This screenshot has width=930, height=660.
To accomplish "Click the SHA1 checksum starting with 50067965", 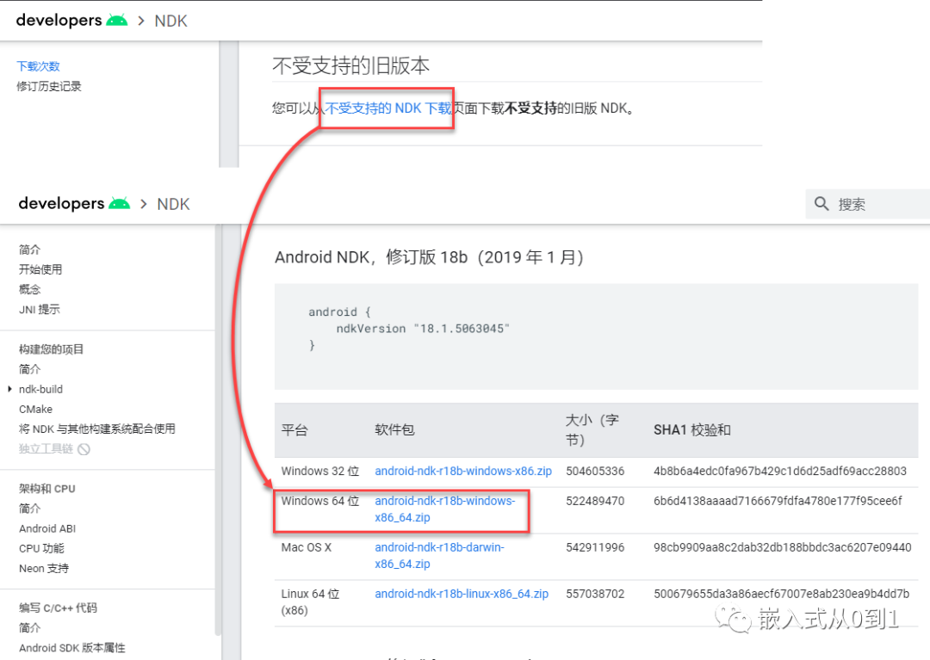I will 781,594.
